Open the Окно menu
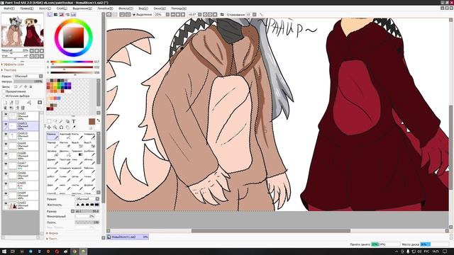The width and height of the screenshot is (454, 255). pyautogui.click(x=160, y=8)
